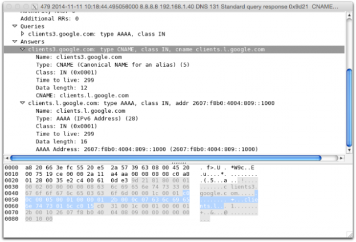Select 'Type: CNAME (Canonical NAME for an alias)' row
This screenshot has height=242, width=356.
[112, 64]
